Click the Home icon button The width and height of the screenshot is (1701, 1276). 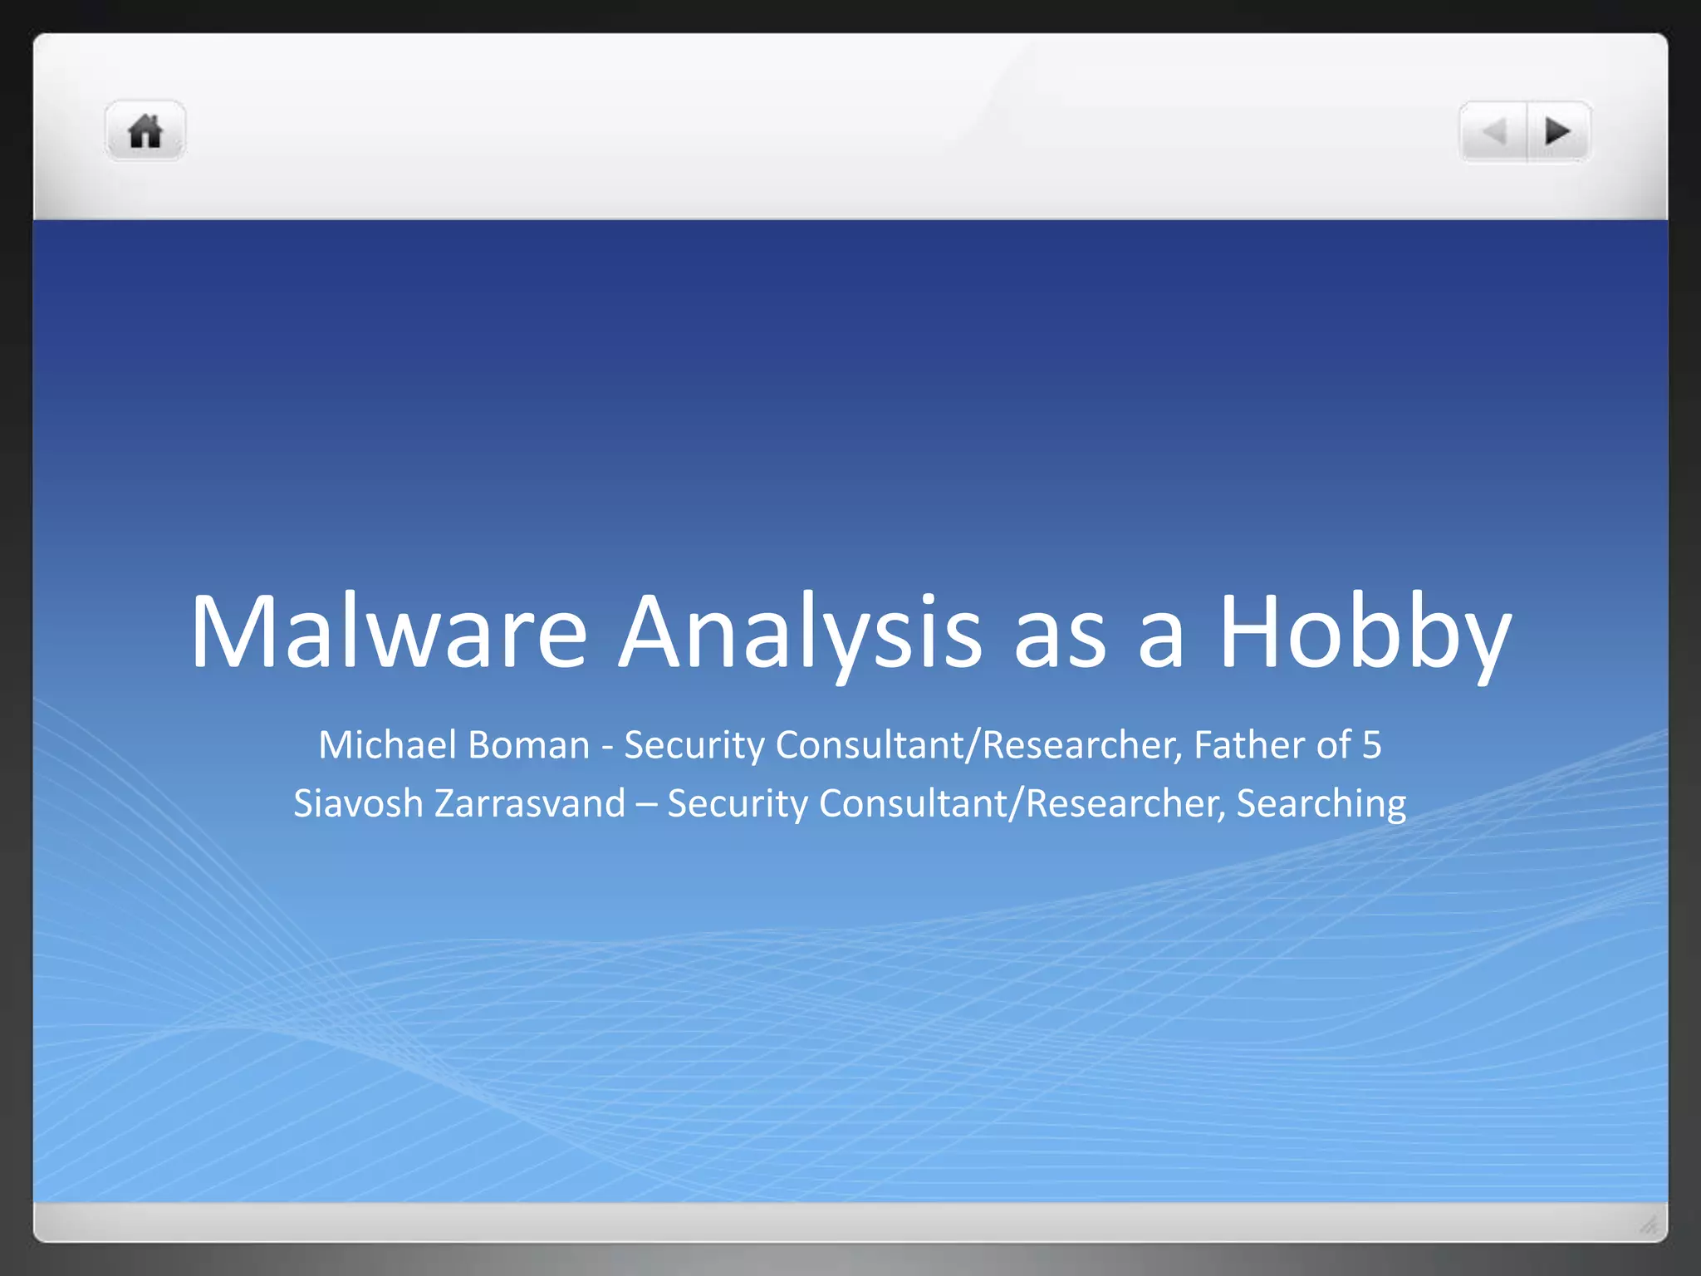tap(145, 131)
